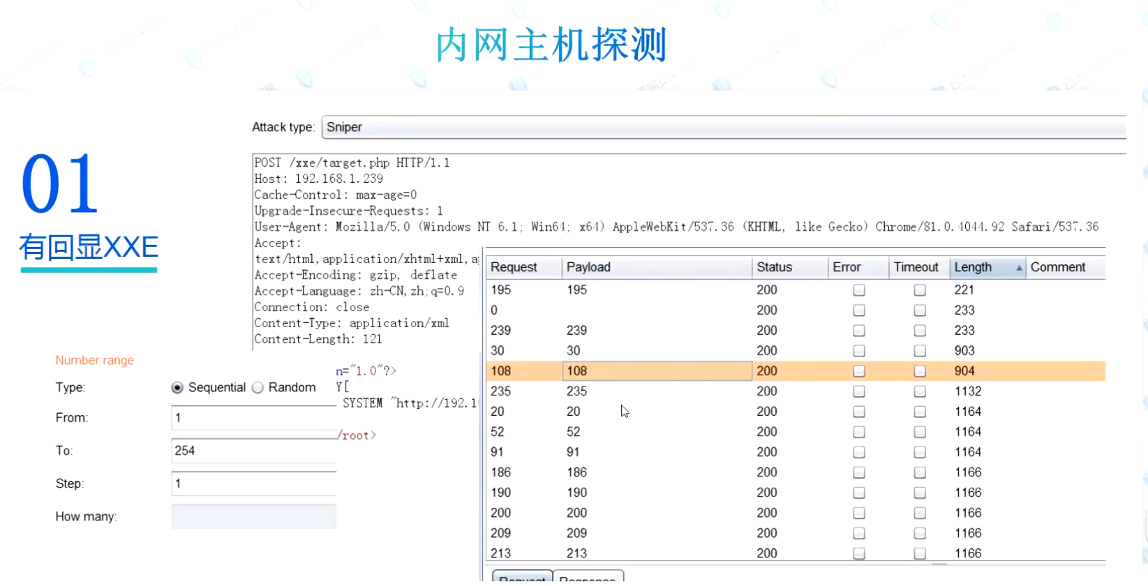This screenshot has height=586, width=1148.
Task: Click the Number range heading
Action: (x=95, y=360)
